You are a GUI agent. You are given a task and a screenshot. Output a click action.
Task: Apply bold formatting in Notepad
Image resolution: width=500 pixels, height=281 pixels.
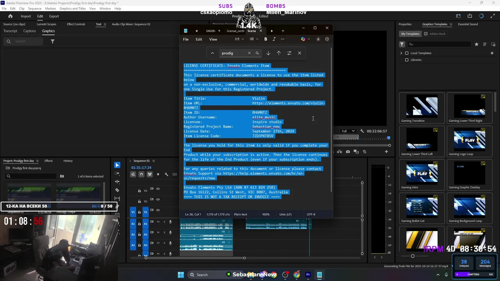266,39
